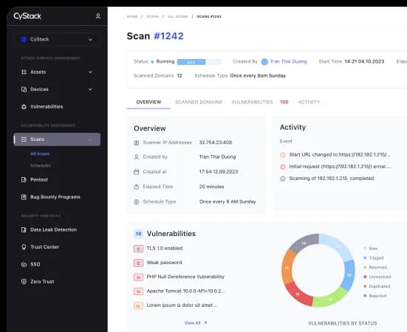407x332 pixels.
Task: Click the CyStack logo
Action: 27,16
